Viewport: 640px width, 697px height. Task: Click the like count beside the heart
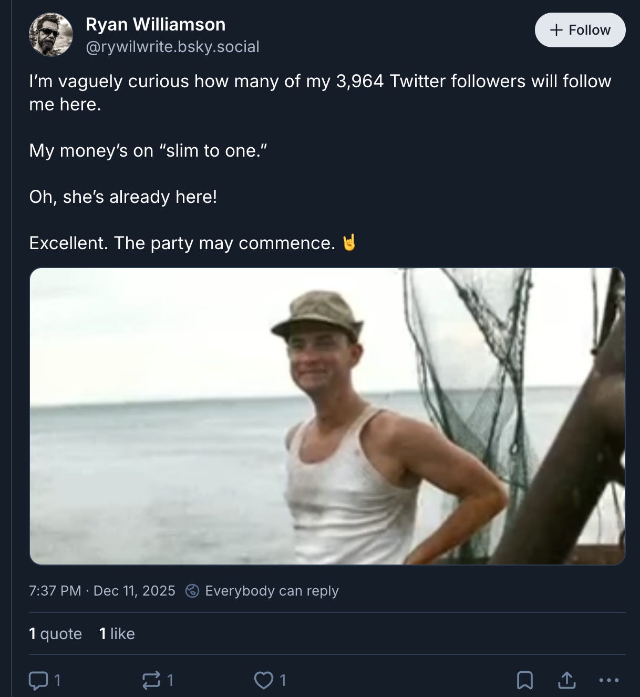[283, 681]
